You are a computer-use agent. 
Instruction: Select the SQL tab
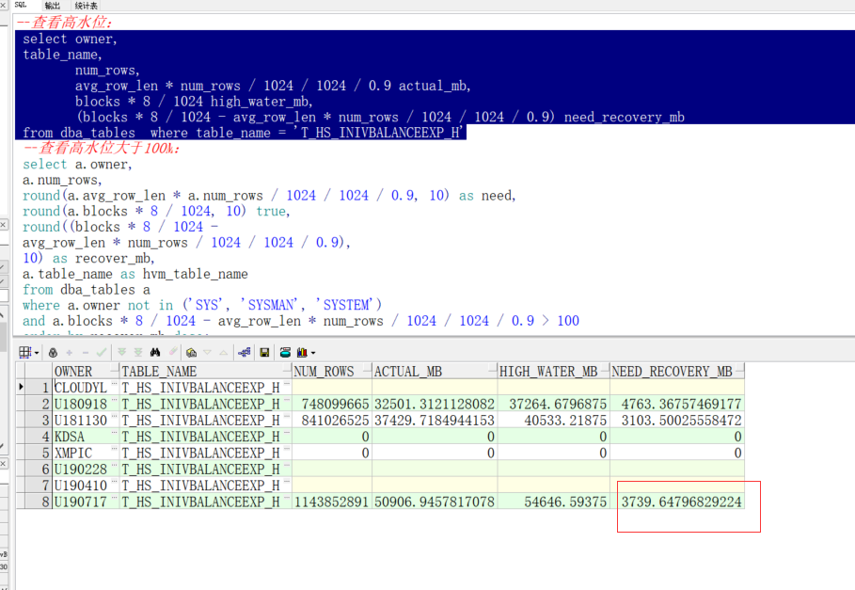20,6
